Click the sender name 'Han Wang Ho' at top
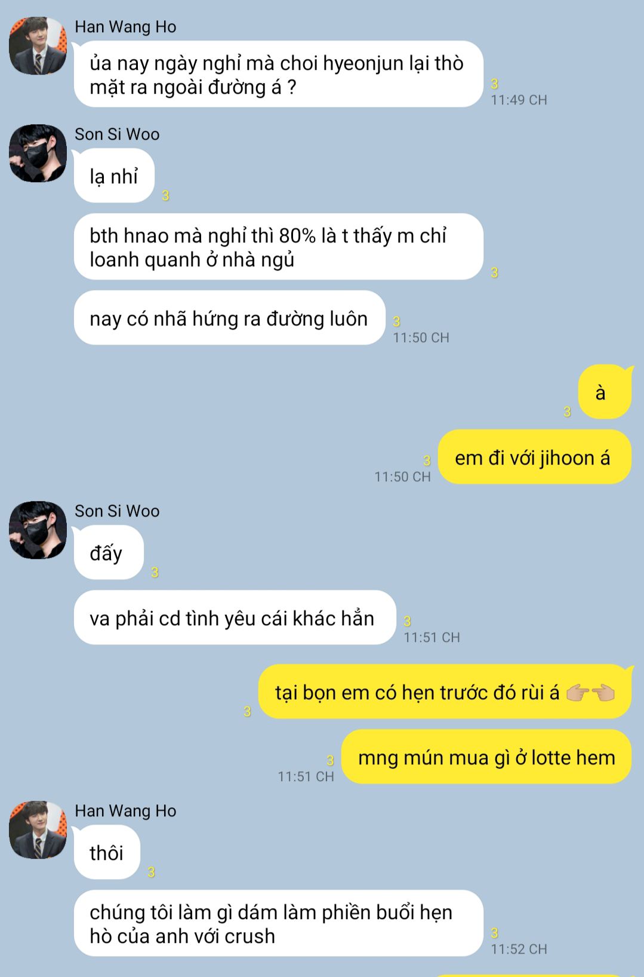 click(125, 27)
